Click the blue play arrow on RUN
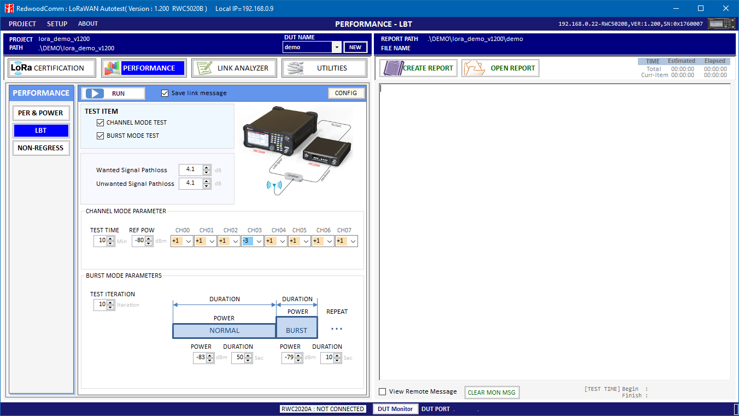 pos(95,93)
